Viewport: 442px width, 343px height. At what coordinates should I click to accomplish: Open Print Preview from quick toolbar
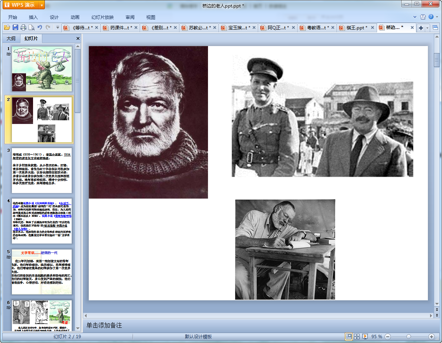(32, 27)
